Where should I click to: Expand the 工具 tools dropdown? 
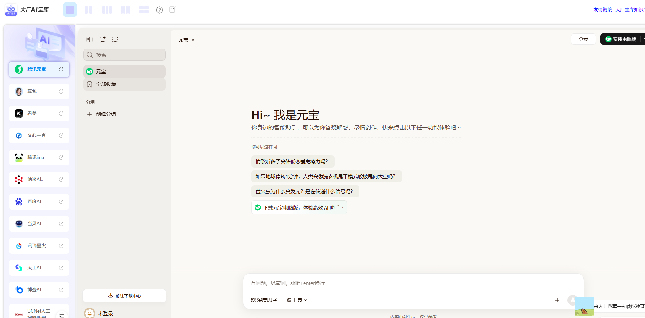tap(297, 300)
